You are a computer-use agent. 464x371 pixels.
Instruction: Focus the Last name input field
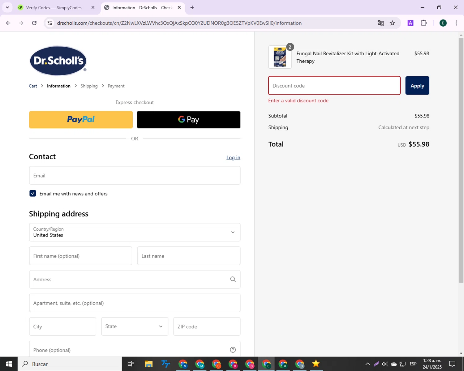189,256
